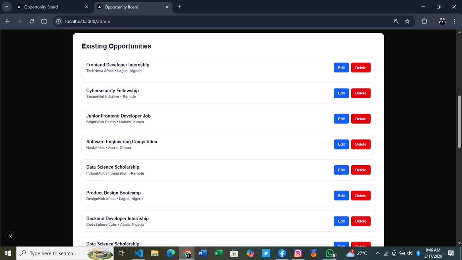The height and width of the screenshot is (260, 462).
Task: Open Microsoft Excel from taskbar
Action: coord(218,253)
